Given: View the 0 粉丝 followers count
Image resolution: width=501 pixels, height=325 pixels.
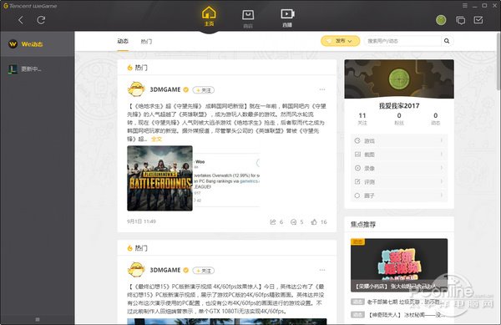Looking at the screenshot, I should pos(399,119).
